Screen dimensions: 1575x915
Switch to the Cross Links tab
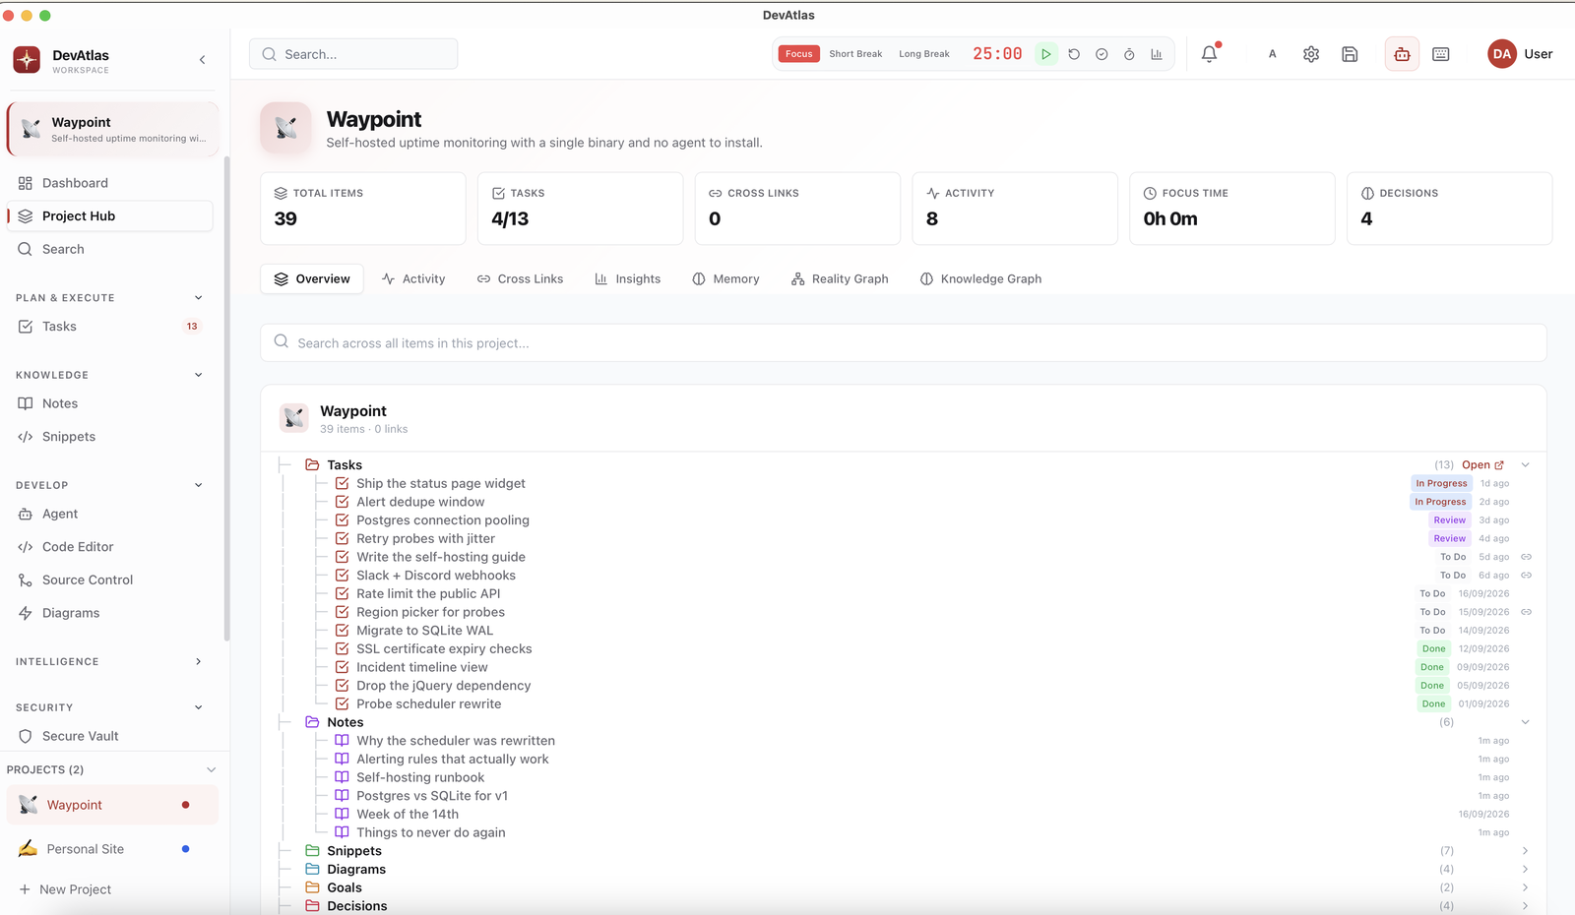[520, 279]
